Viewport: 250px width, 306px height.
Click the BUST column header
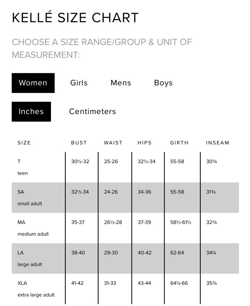coord(79,143)
